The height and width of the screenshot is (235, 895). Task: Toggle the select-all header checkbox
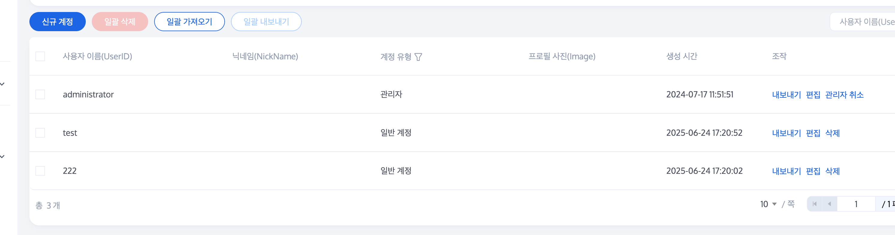pyautogui.click(x=40, y=56)
